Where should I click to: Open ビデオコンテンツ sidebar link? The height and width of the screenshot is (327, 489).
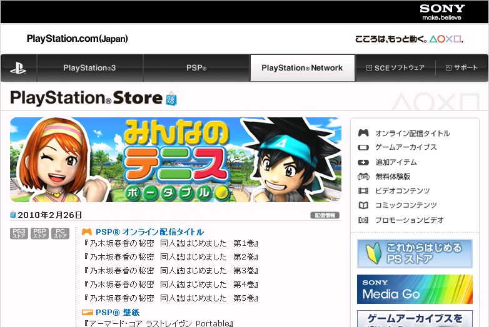click(403, 191)
